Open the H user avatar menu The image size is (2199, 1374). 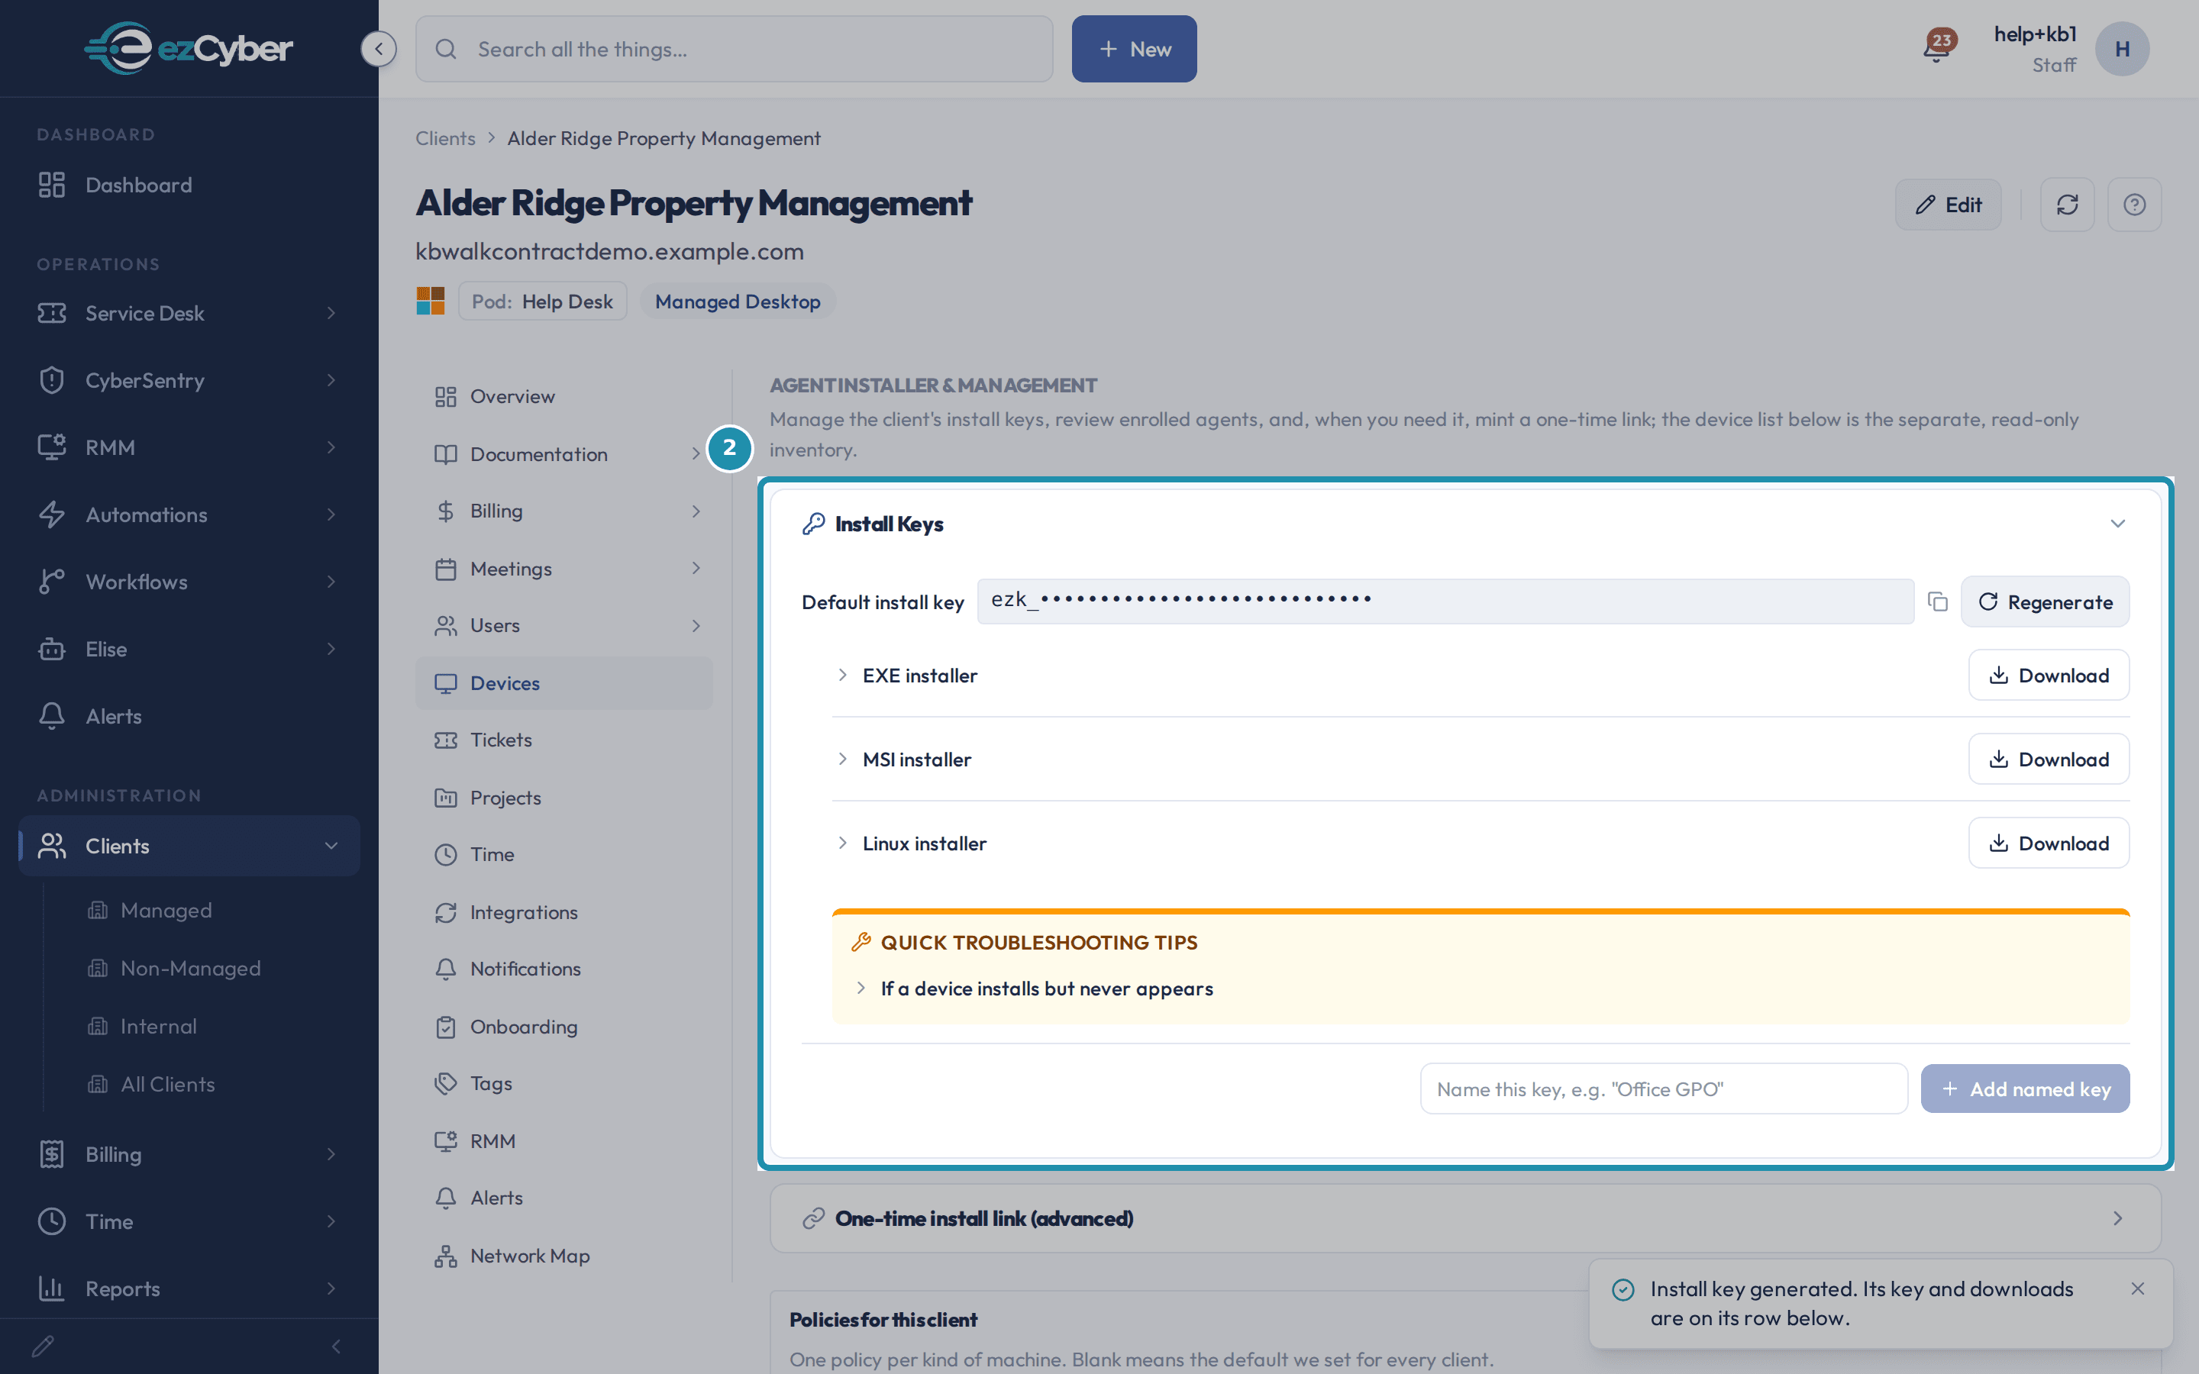pyautogui.click(x=2122, y=49)
